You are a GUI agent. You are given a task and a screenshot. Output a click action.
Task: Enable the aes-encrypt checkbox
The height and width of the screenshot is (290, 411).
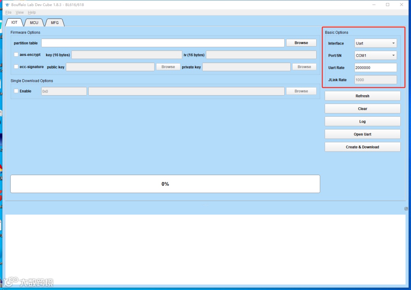tap(16, 54)
